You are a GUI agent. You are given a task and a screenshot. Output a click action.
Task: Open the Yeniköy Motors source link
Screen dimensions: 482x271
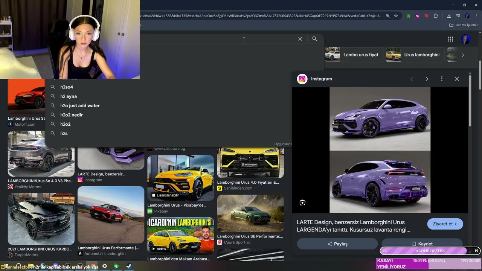(x=24, y=187)
